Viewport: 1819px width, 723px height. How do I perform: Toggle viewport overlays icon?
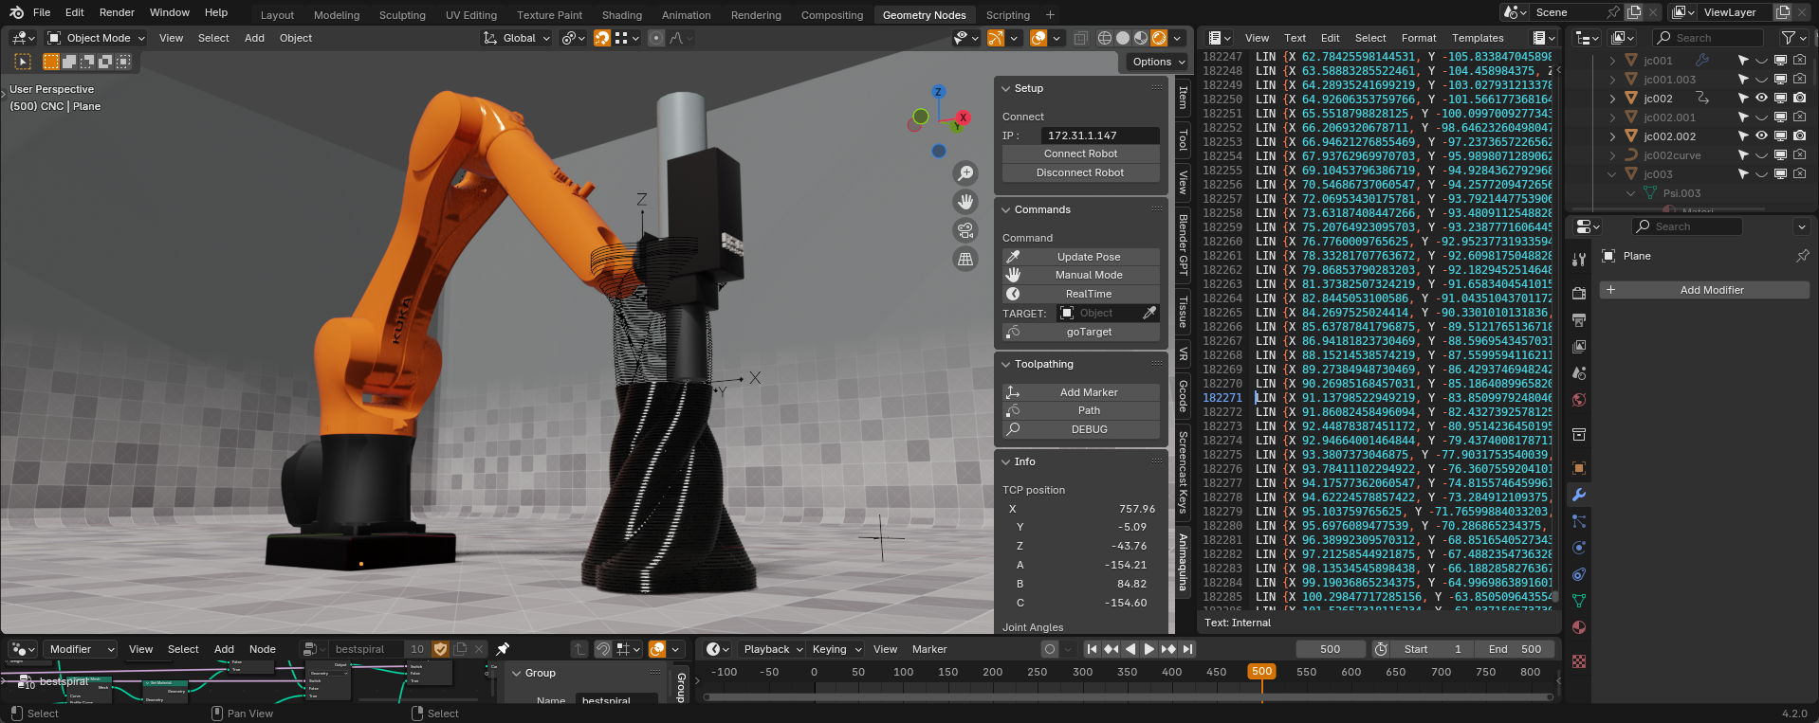coord(1038,38)
